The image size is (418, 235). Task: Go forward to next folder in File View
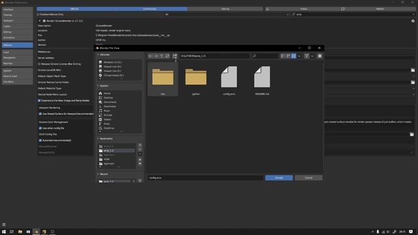tap(156, 56)
